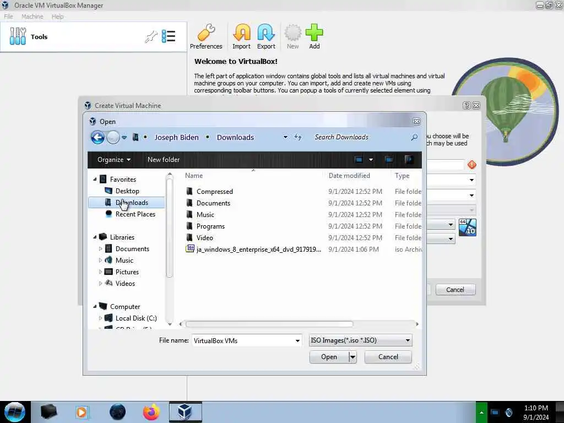
Task: Click the Open button
Action: (x=329, y=357)
